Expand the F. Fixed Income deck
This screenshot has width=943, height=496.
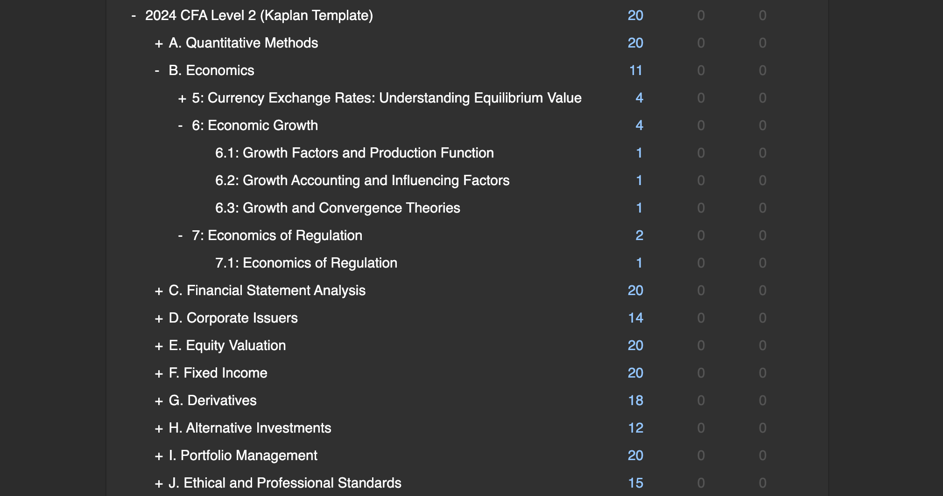[x=159, y=373]
